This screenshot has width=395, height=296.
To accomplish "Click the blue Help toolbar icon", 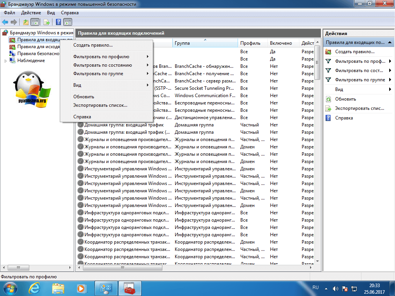I will (59, 22).
